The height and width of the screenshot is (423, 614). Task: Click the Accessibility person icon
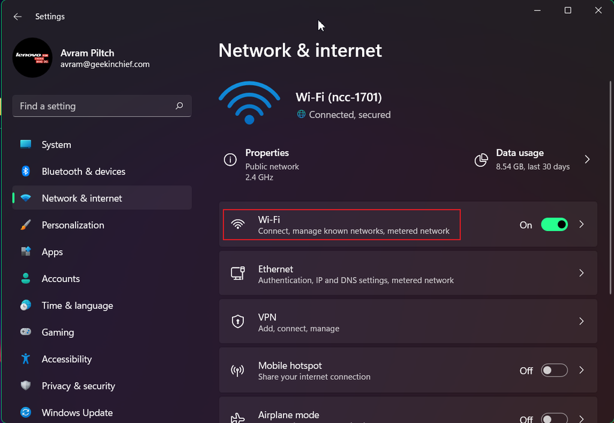coord(25,359)
